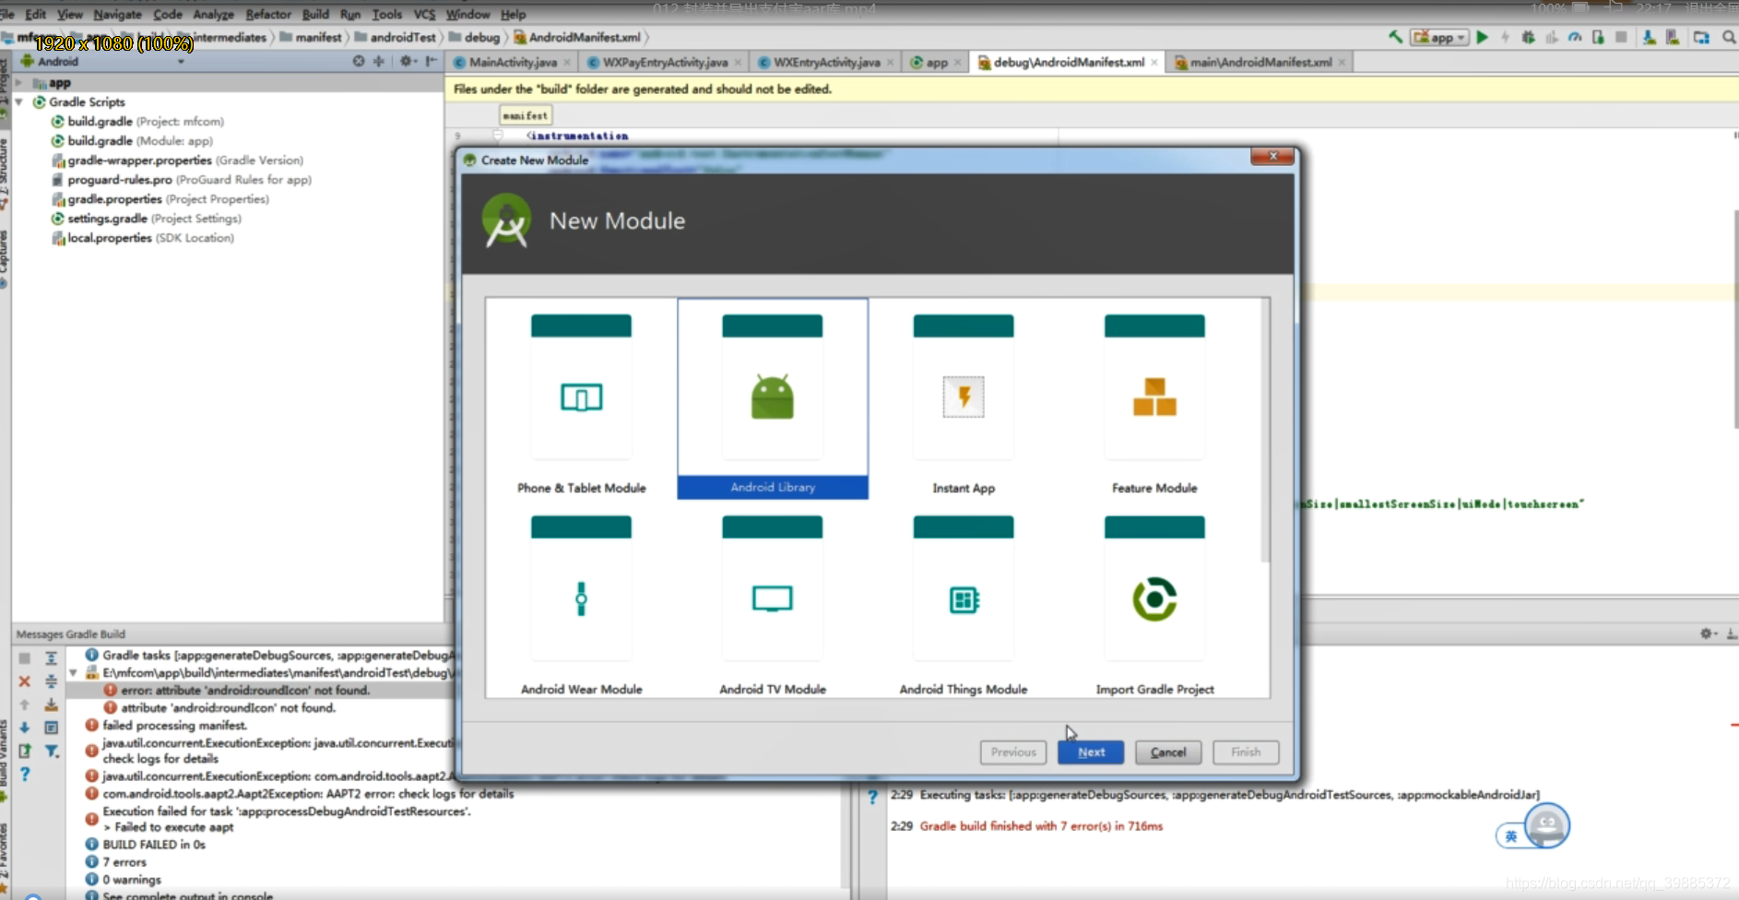This screenshot has height=900, width=1739.
Task: Click the Apply Changes lightning icon
Action: pyautogui.click(x=1505, y=37)
